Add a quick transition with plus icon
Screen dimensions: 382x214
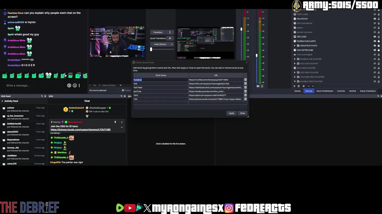click(170, 38)
